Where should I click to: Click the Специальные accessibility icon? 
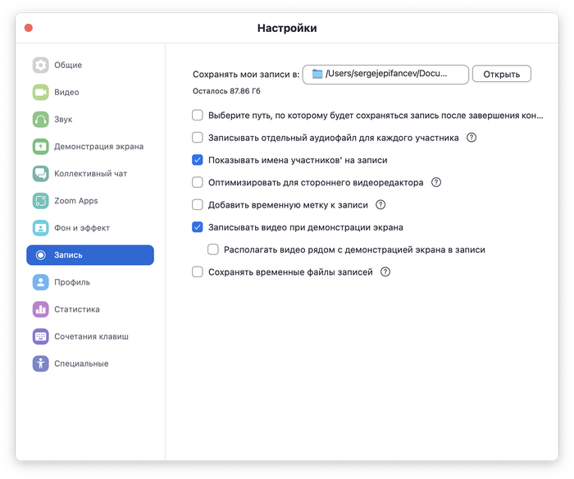[41, 363]
